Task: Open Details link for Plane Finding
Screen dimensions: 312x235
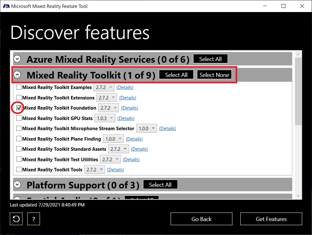Action: (x=134, y=139)
